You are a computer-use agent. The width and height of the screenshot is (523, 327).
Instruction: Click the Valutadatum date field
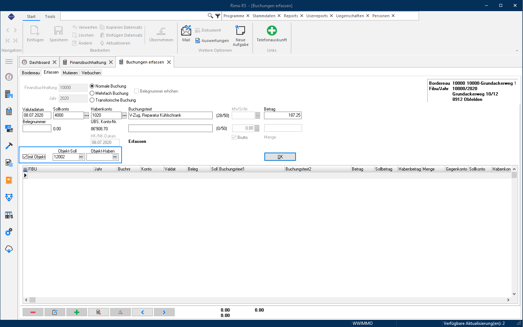click(37, 116)
